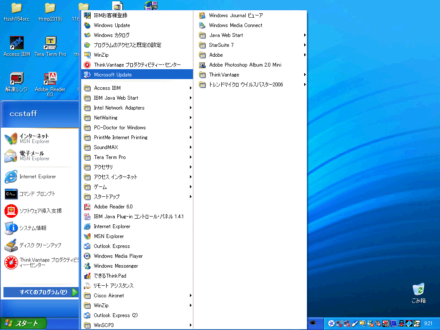This screenshot has width=440, height=330.
Task: Open リモート アシスタンス from the menu
Action: tap(137, 286)
